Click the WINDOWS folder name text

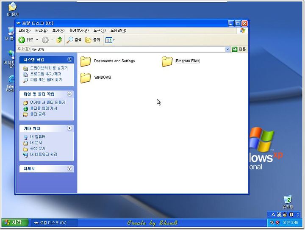tap(103, 78)
